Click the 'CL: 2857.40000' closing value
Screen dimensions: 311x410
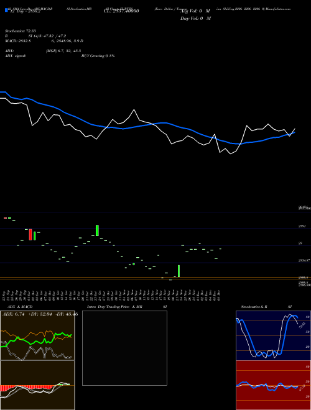point(121,11)
